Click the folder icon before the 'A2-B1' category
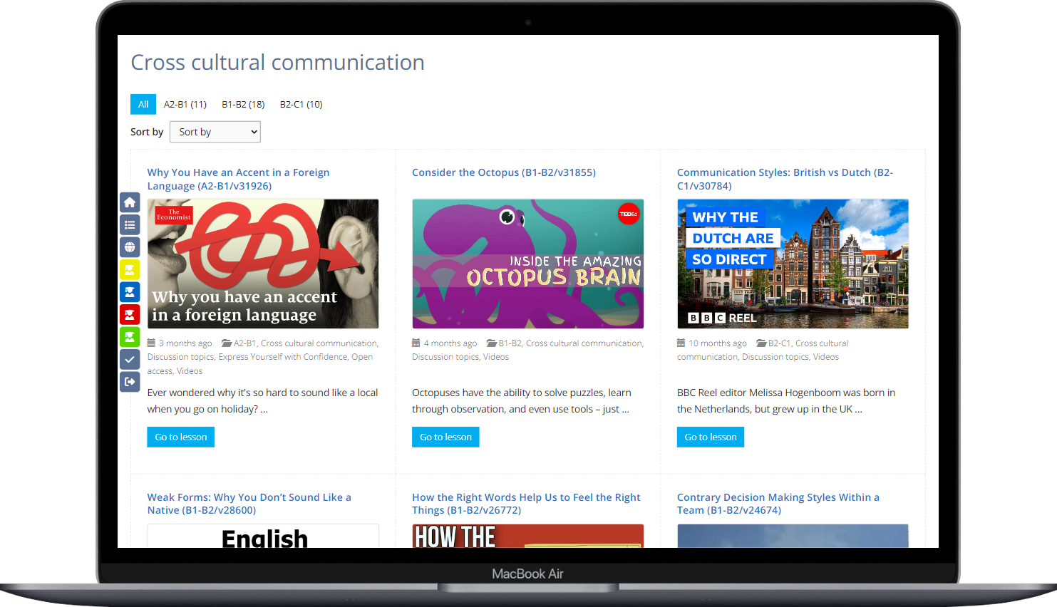The image size is (1057, 607). 227,343
